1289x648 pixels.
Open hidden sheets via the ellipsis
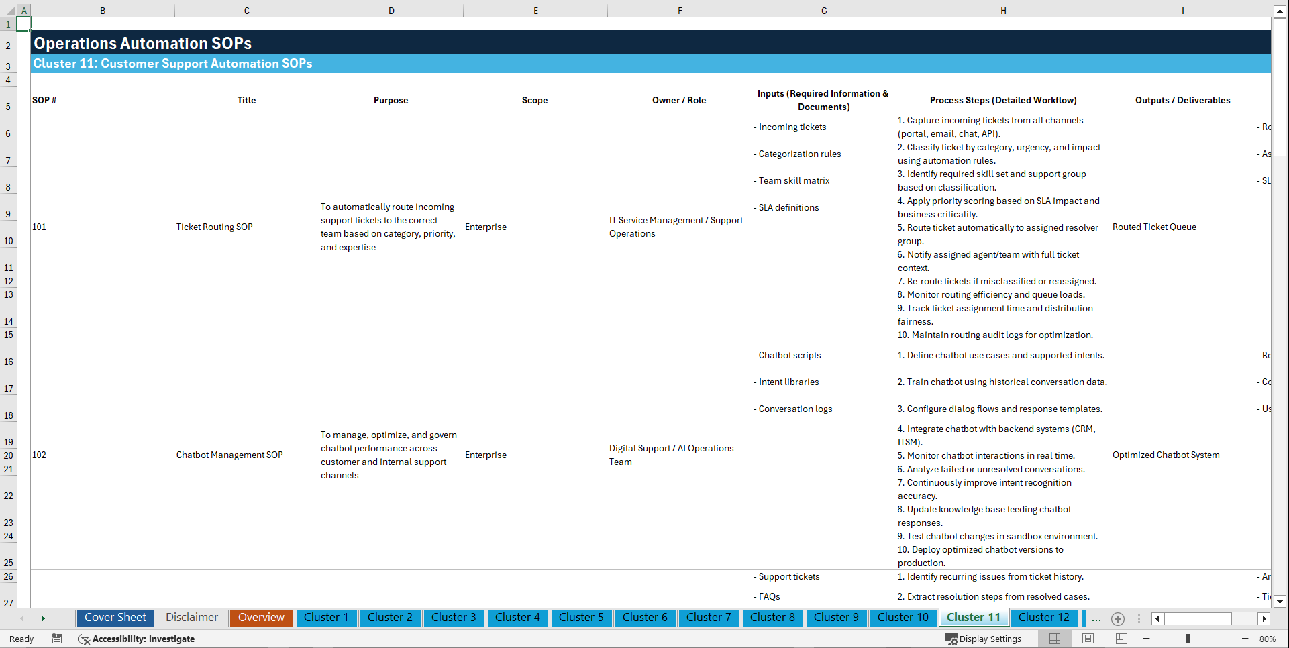click(1096, 618)
